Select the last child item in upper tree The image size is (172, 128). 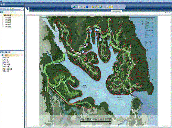[x=8, y=26]
